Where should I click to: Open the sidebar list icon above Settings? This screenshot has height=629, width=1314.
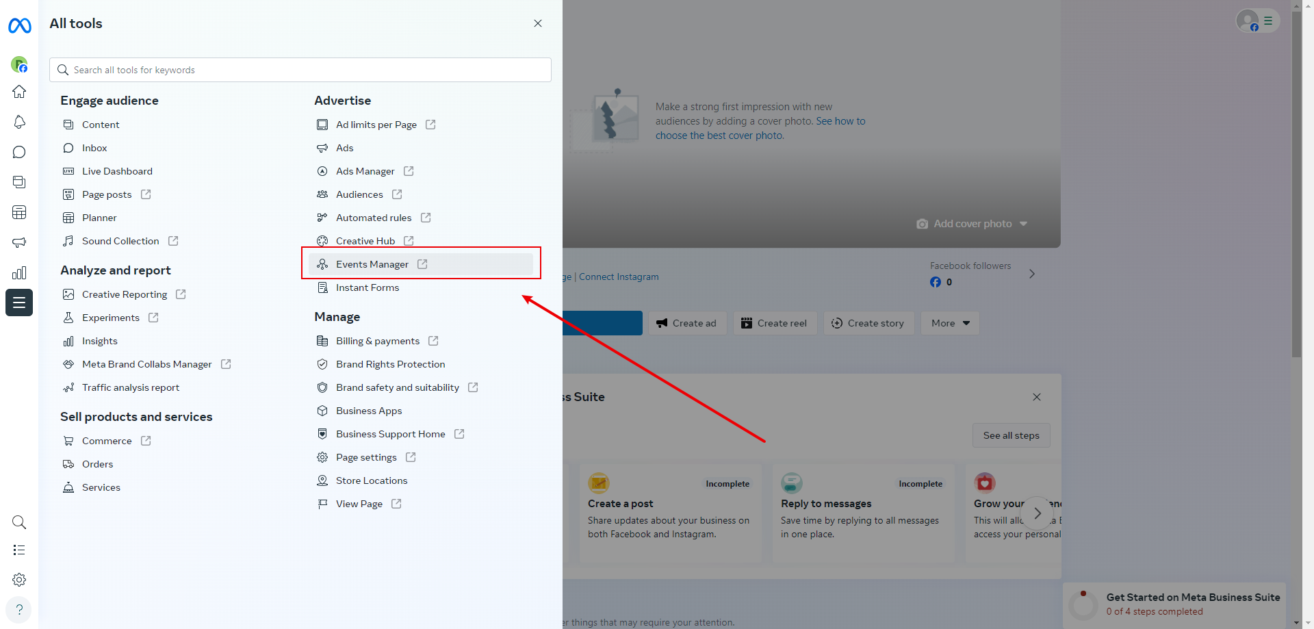[19, 550]
